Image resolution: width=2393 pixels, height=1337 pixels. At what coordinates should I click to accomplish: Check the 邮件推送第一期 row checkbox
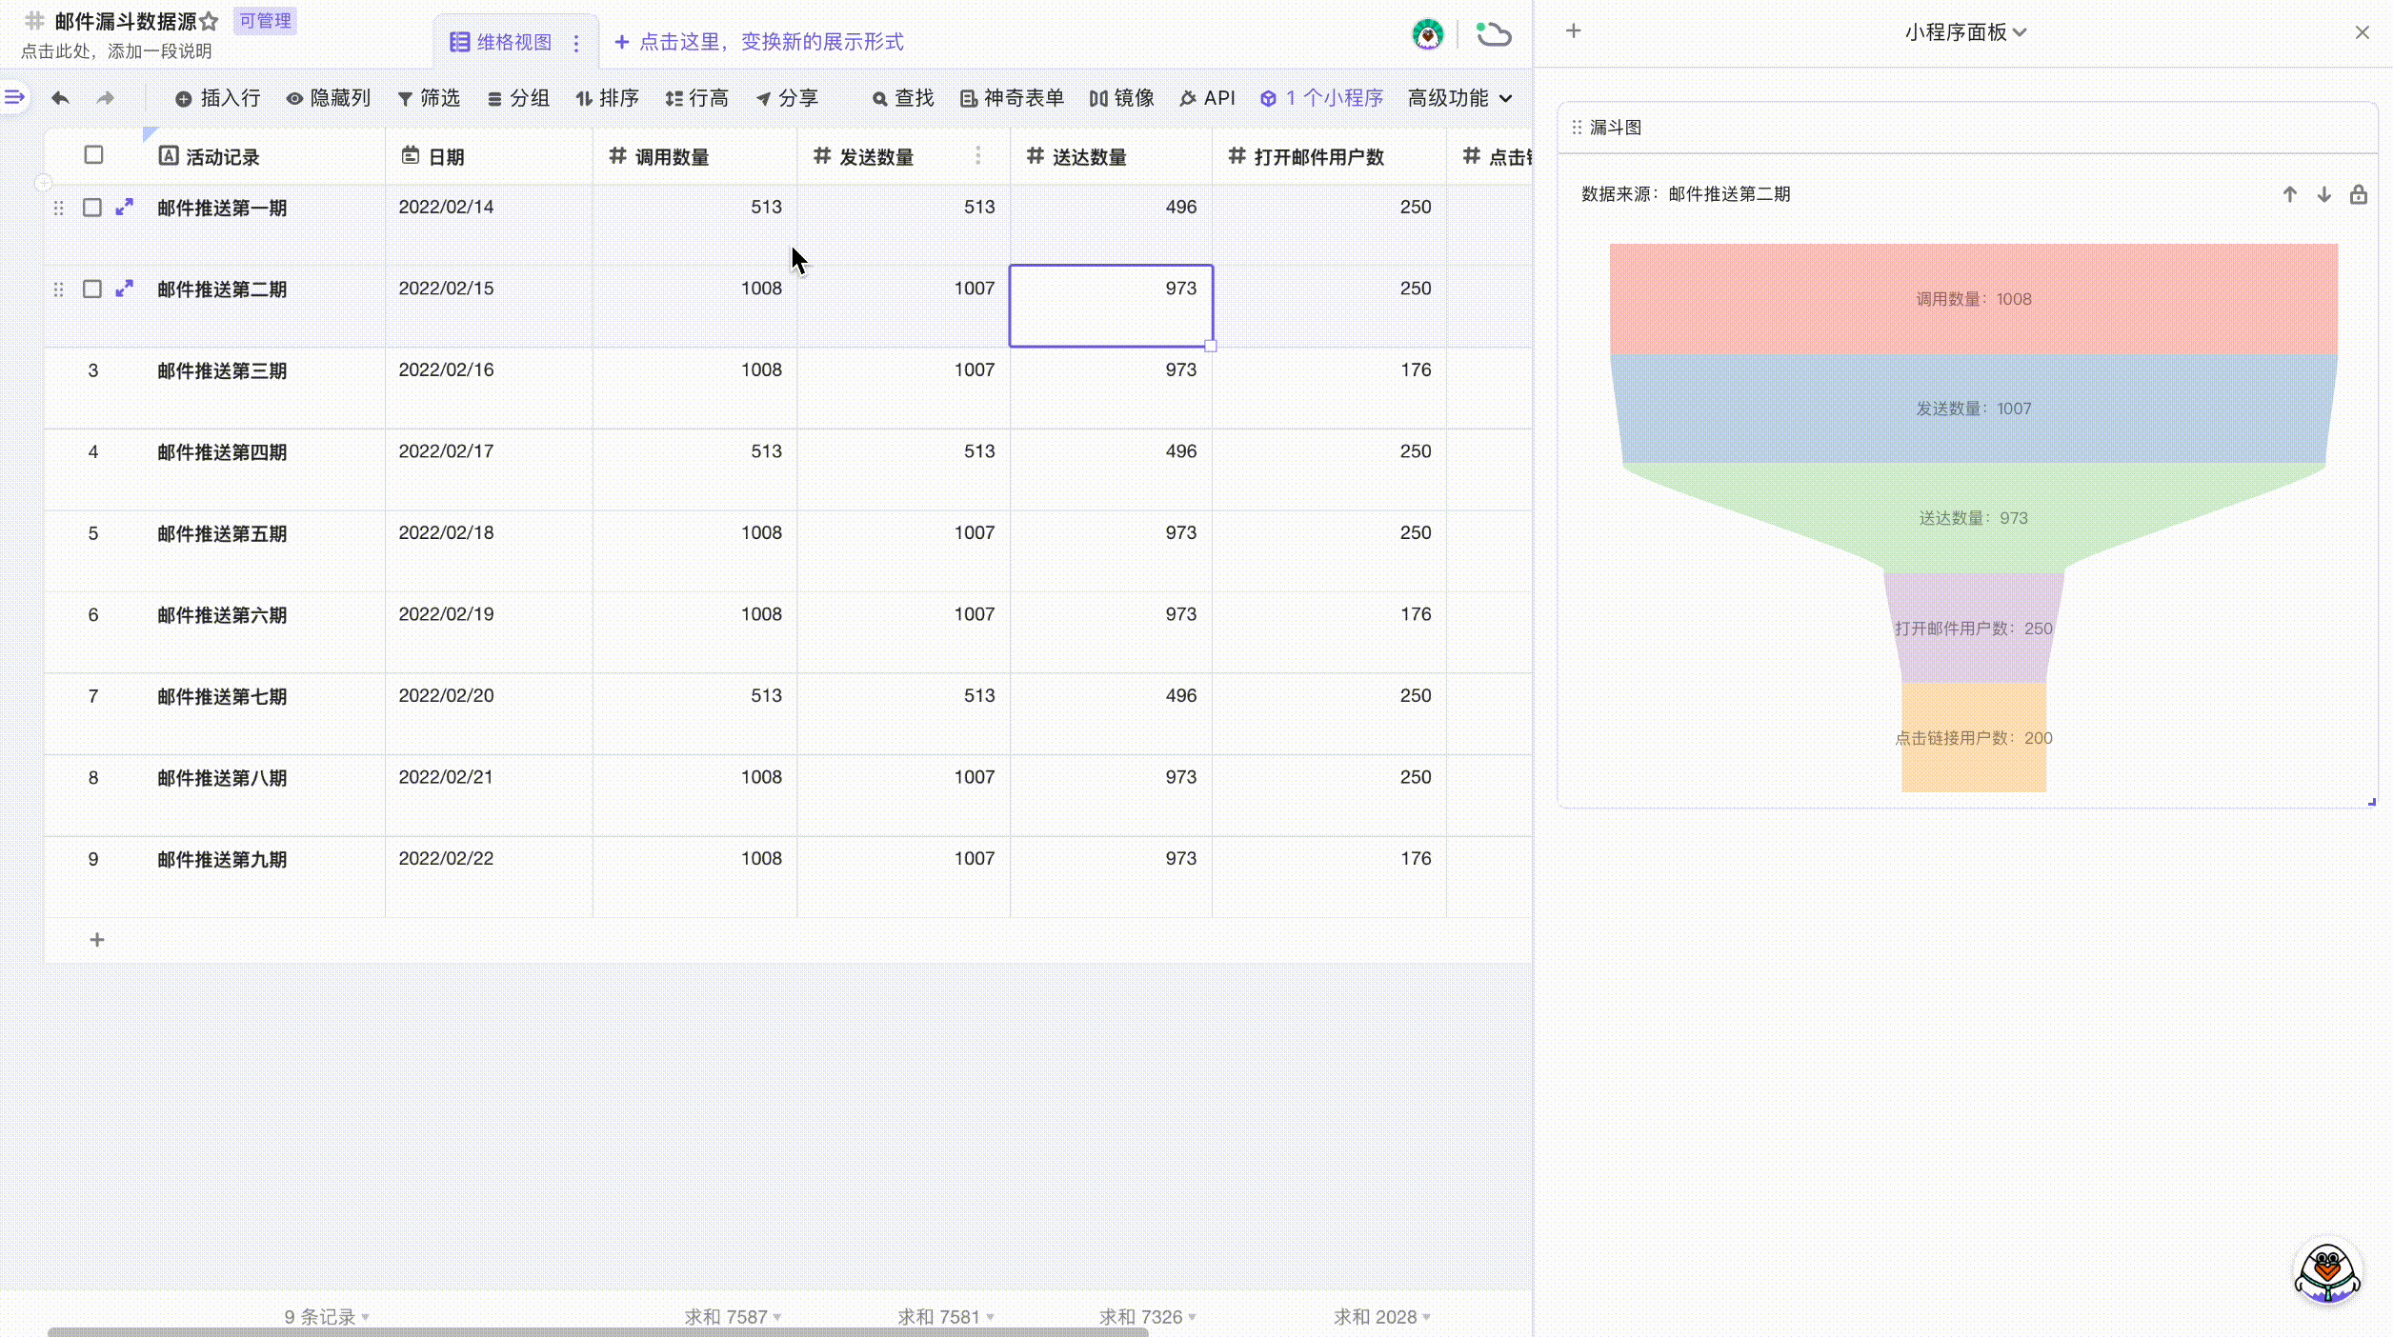tap(92, 208)
